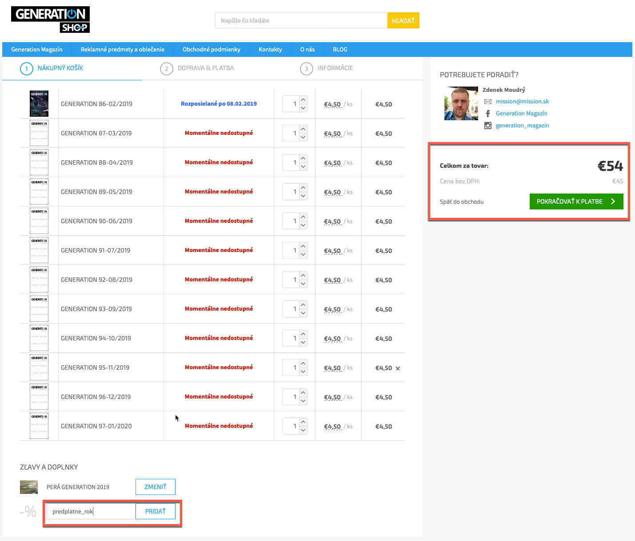Open mission@mission.sk email link
This screenshot has width=635, height=541.
(x=523, y=102)
